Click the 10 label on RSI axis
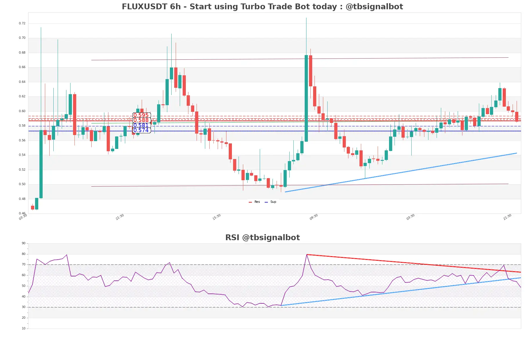This screenshot has width=525, height=350. (x=23, y=329)
